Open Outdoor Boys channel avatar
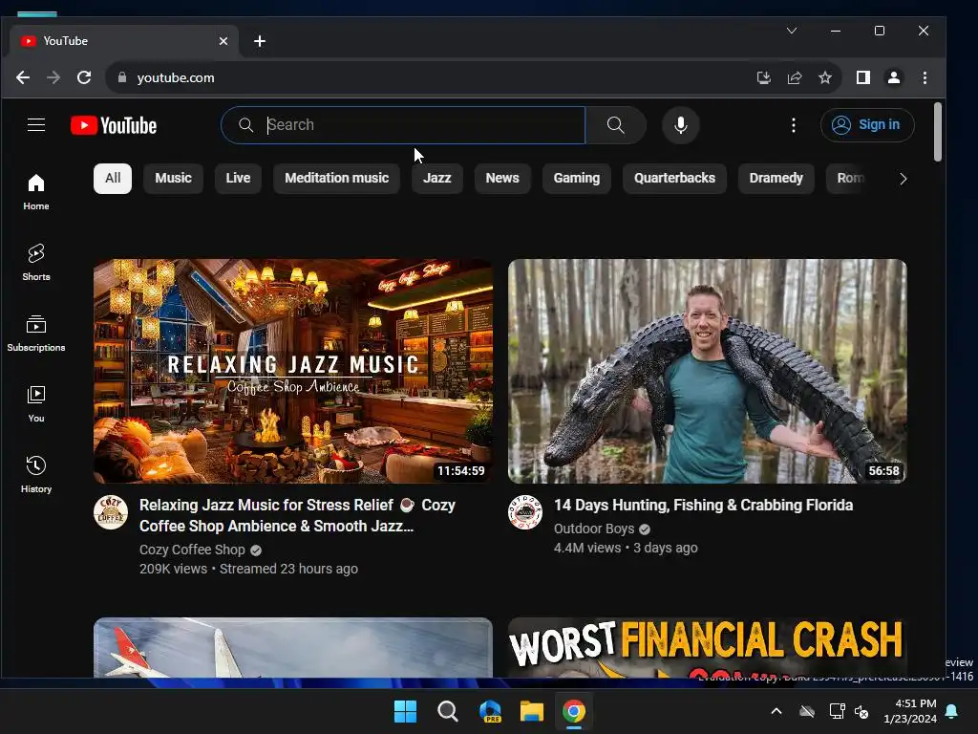 (525, 512)
